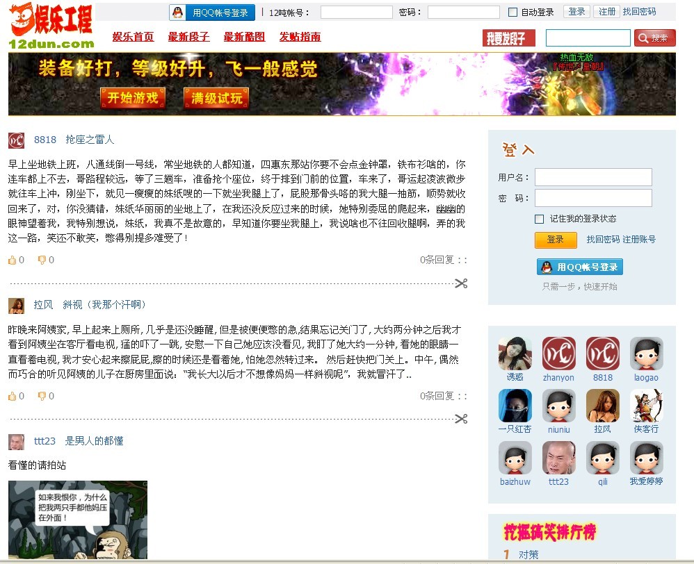
Task: Click scissors icon below 斜视 post
Action: click(461, 419)
